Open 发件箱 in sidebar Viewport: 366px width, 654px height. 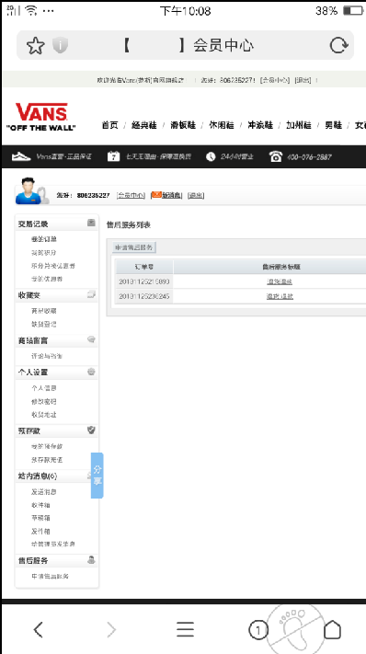[40, 532]
